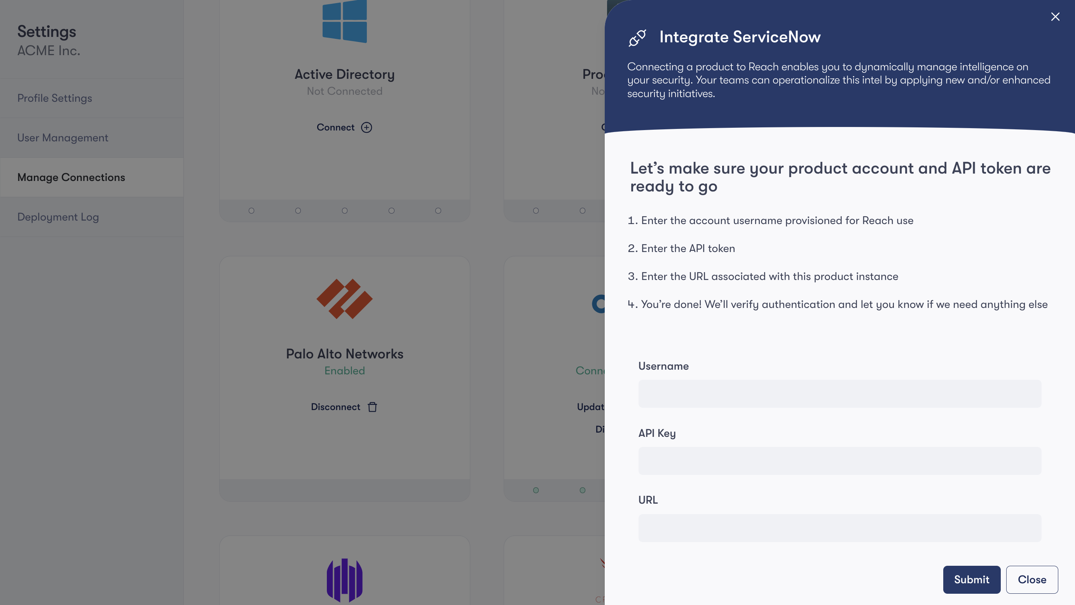
Task: Select Manage Connections in sidebar
Action: pyautogui.click(x=92, y=177)
